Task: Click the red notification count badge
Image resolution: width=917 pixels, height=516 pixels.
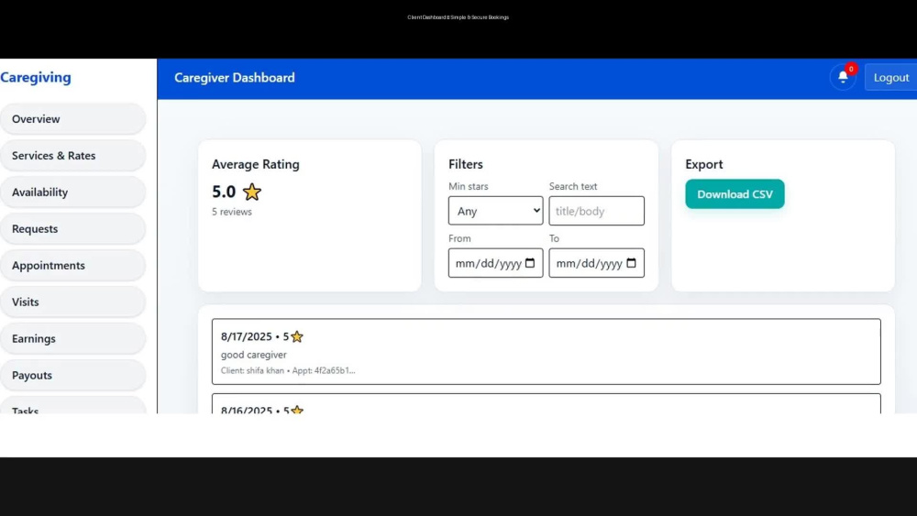Action: click(851, 69)
